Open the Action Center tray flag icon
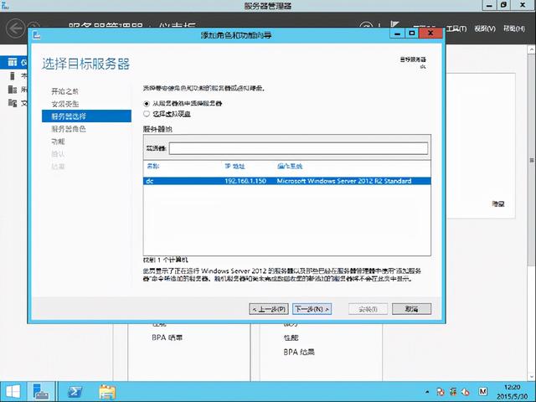This screenshot has width=536, height=402. [x=441, y=392]
